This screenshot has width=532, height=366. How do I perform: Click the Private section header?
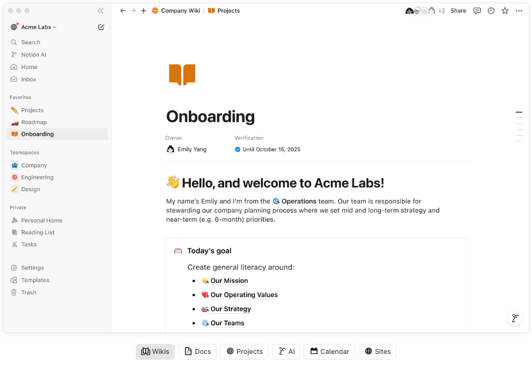point(18,207)
